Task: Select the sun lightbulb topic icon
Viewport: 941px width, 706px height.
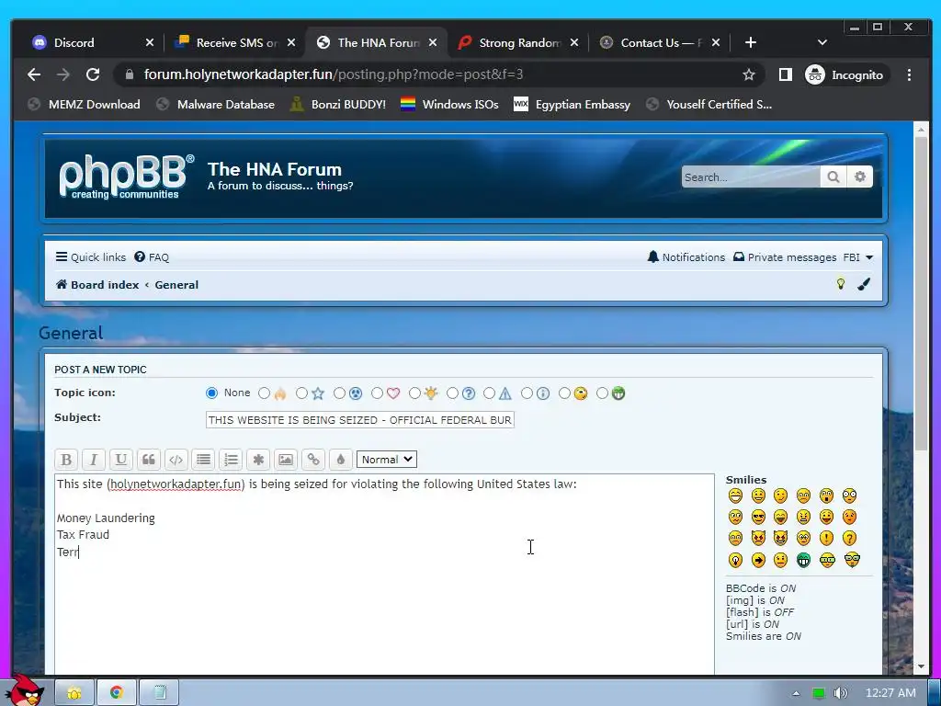Action: [x=414, y=393]
